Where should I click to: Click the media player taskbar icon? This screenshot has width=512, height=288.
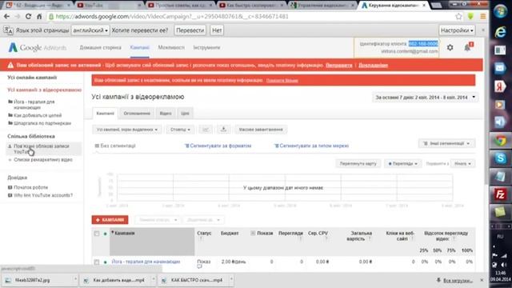coord(500,105)
